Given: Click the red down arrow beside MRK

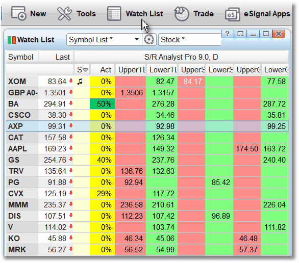Looking at the screenshot, I should click(71, 249).
